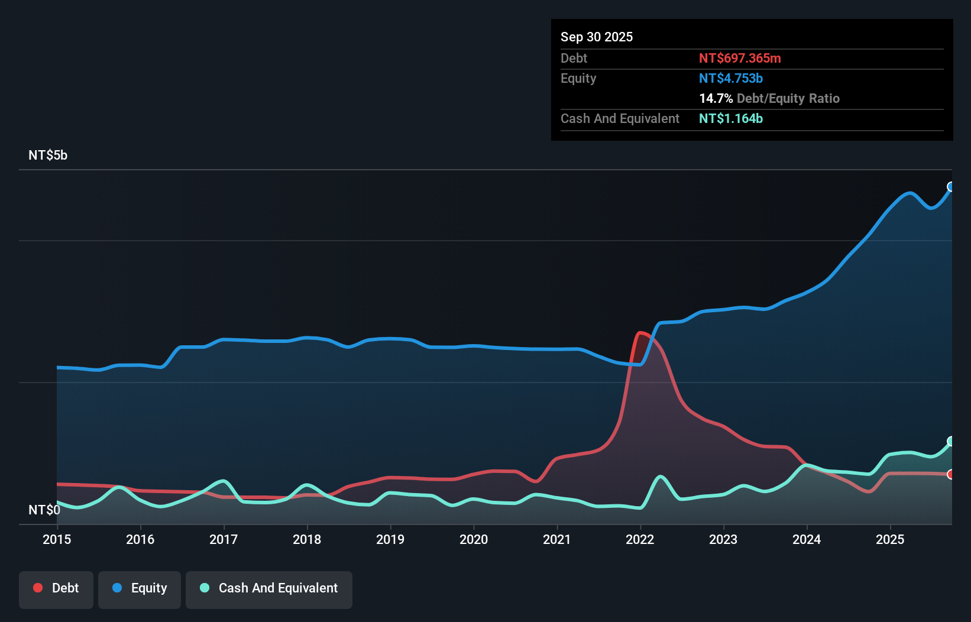
Task: Click the red NT$697.365m Debt value icon text
Action: (x=740, y=58)
